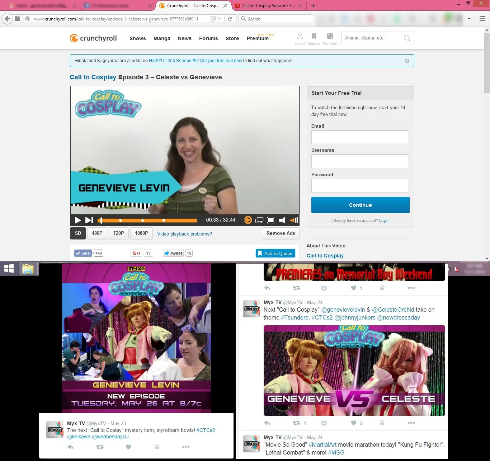
Task: Open the Call to Cosplay title link
Action: click(93, 77)
